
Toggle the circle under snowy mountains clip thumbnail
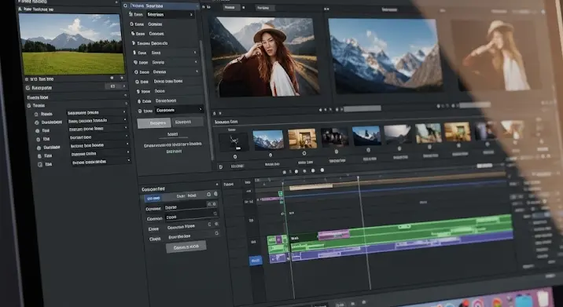[270, 155]
